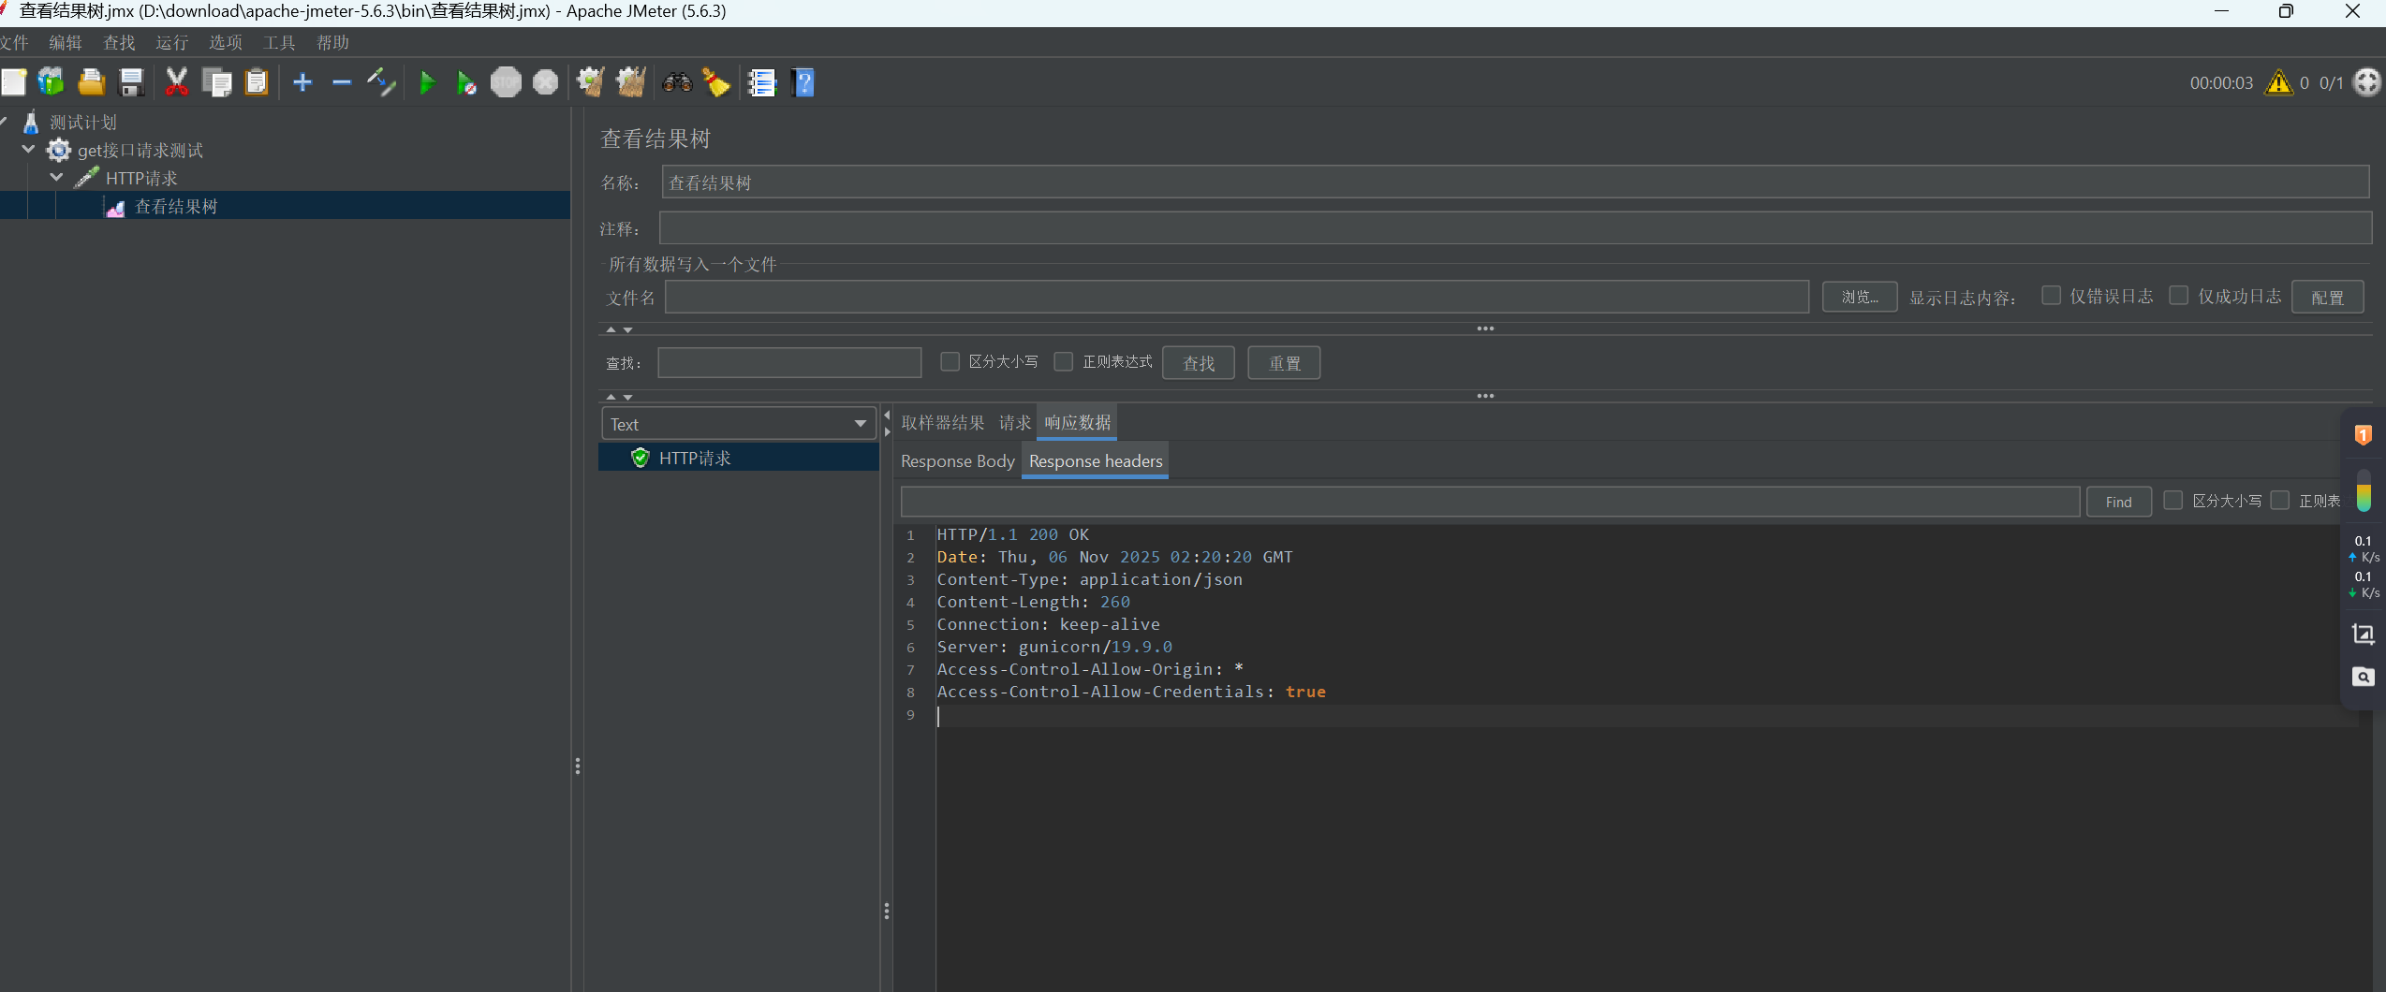Click the right expand arrow beside result tabs
Image resolution: width=2386 pixels, height=992 pixels.
887,431
